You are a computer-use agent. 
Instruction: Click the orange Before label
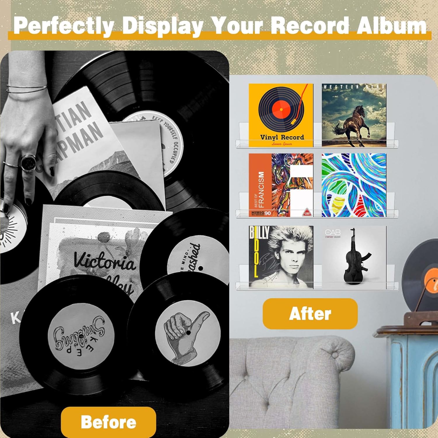108,422
